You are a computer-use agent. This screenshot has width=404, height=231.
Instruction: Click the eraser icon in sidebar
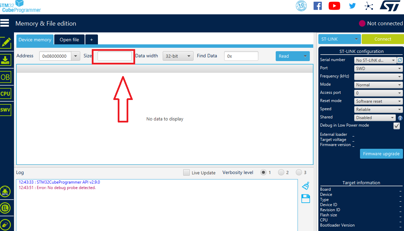[x=5, y=225]
